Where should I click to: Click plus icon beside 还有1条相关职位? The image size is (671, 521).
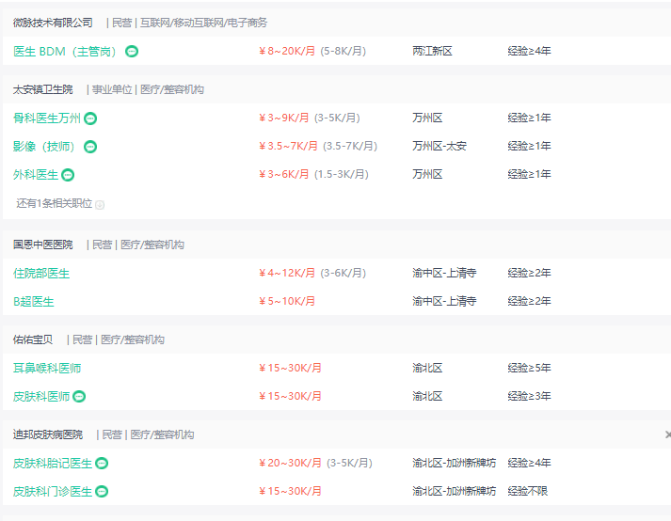pyautogui.click(x=100, y=204)
